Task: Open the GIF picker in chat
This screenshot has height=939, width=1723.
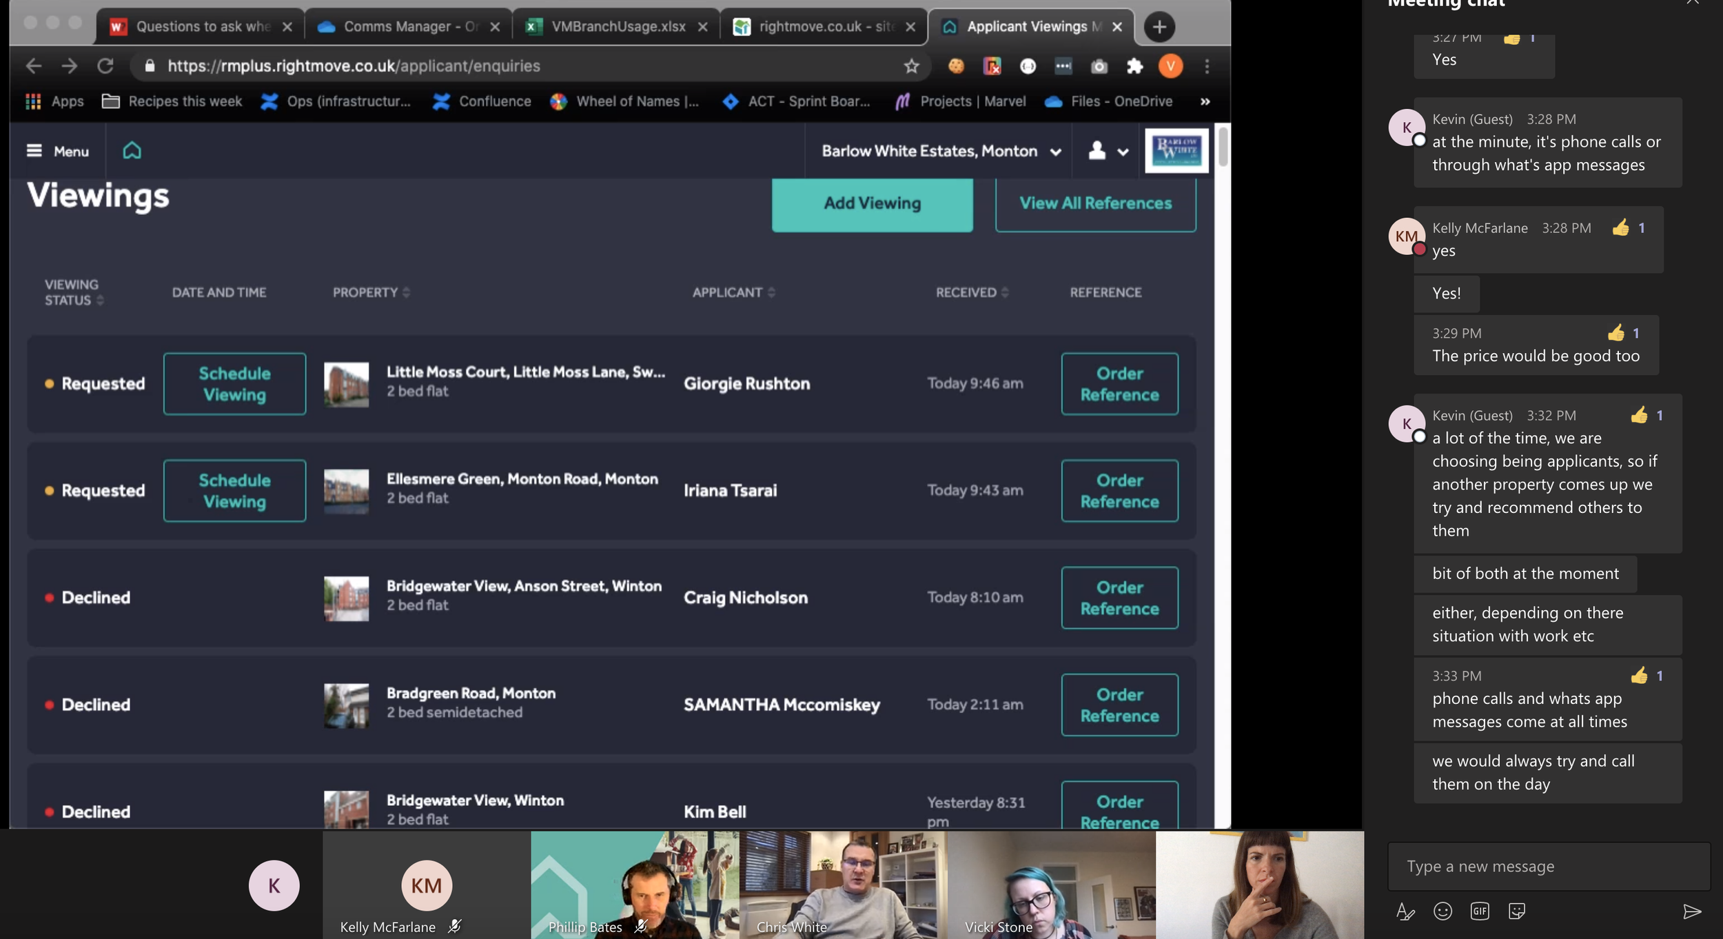Action: coord(1479,911)
